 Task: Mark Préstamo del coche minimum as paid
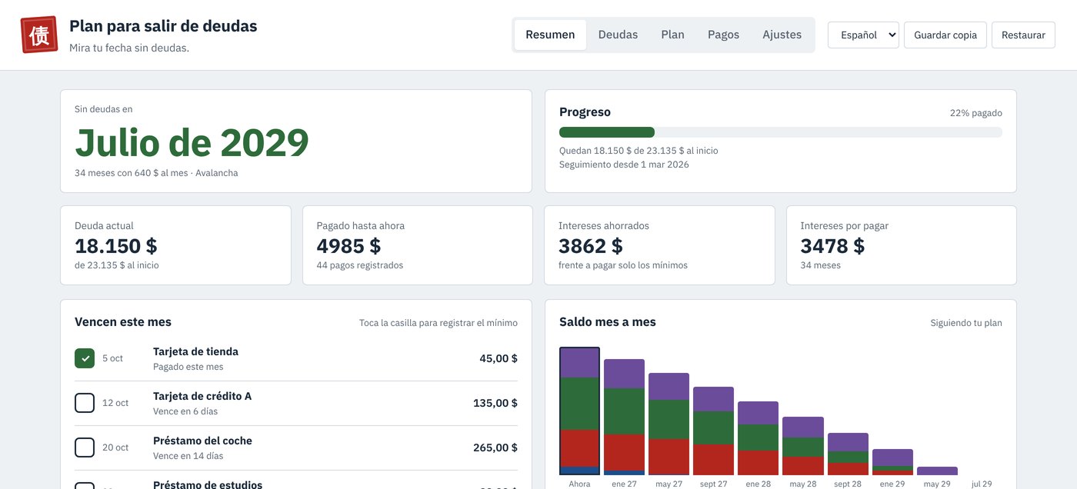point(85,447)
